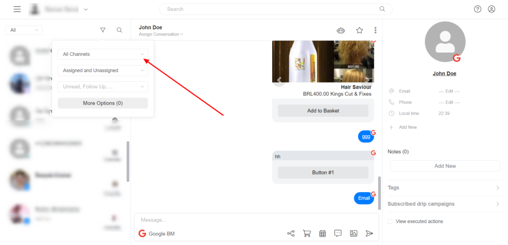Click the search magnifier in top search bar

[x=382, y=9]
